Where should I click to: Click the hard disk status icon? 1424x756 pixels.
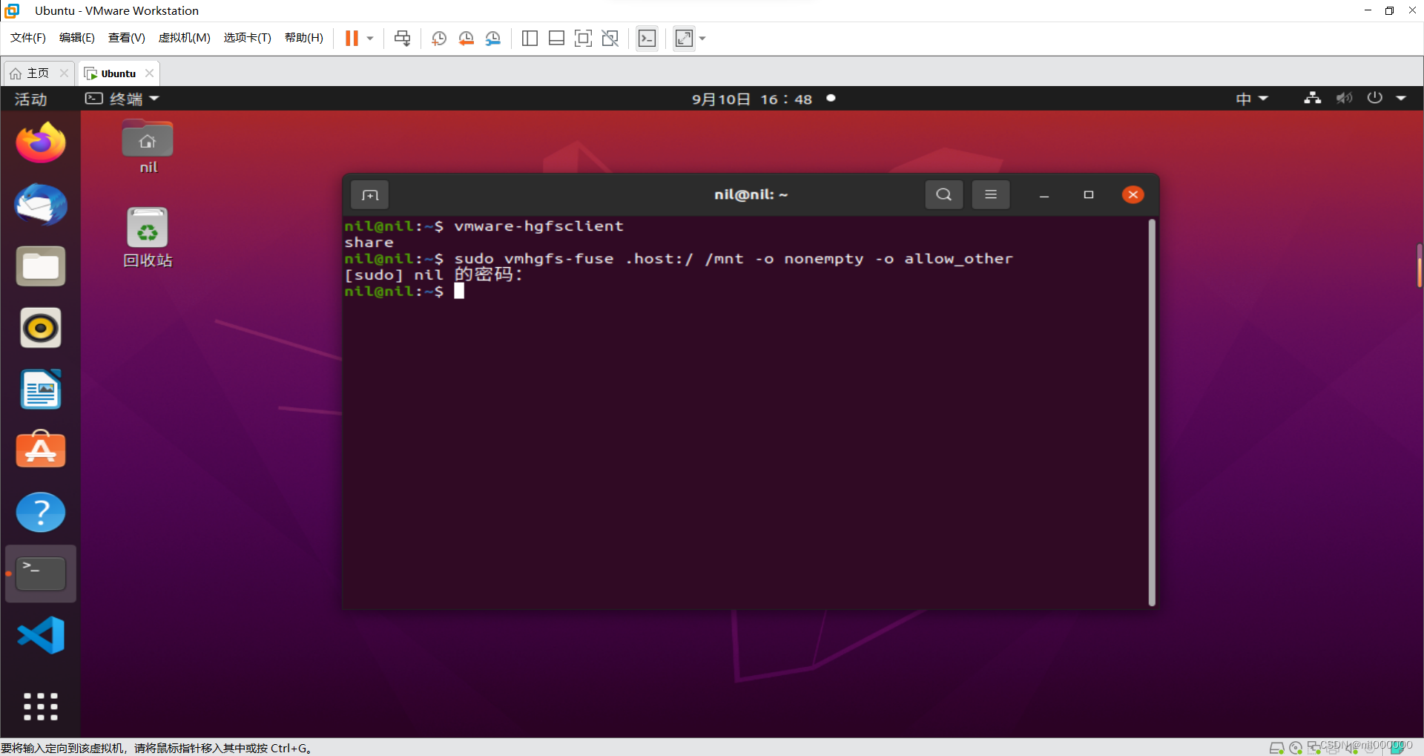(1276, 747)
